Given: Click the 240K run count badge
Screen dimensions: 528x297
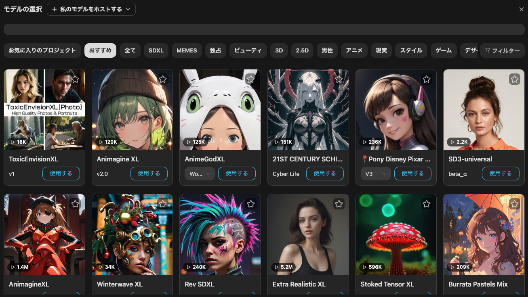Looking at the screenshot, I should [196, 267].
